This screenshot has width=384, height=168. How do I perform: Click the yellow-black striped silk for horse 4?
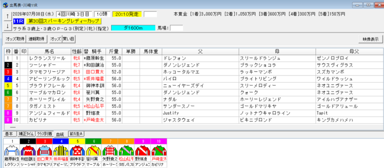click(61, 150)
